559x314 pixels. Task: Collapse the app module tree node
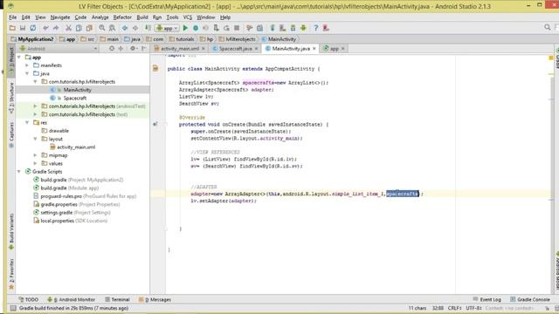coord(19,58)
